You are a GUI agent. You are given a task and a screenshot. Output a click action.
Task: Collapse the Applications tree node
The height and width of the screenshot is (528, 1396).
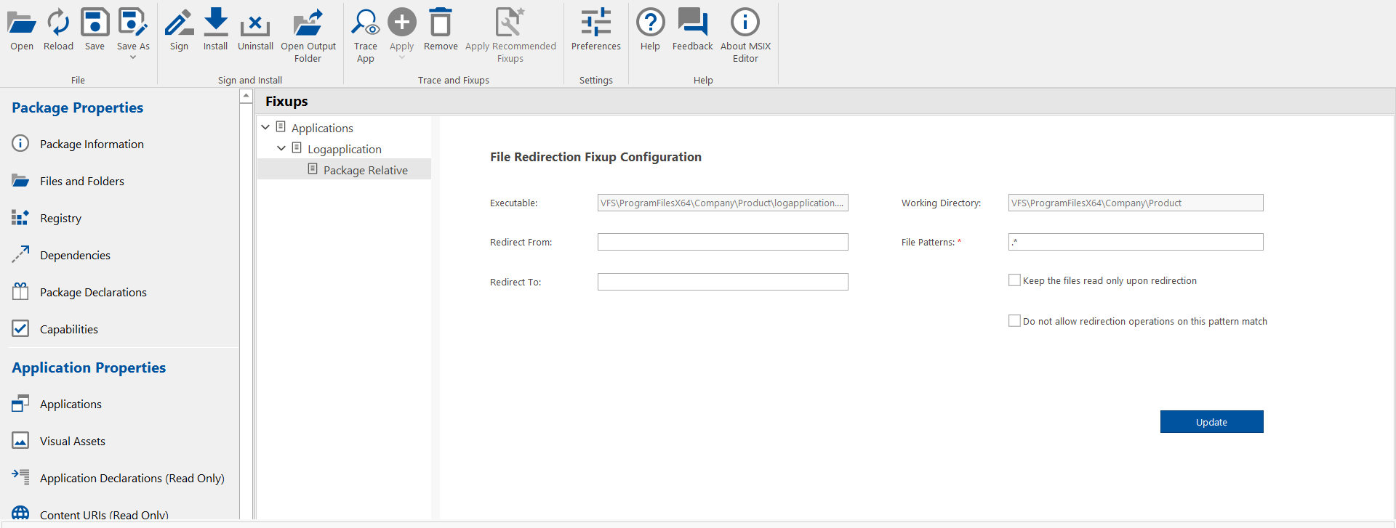tap(265, 128)
